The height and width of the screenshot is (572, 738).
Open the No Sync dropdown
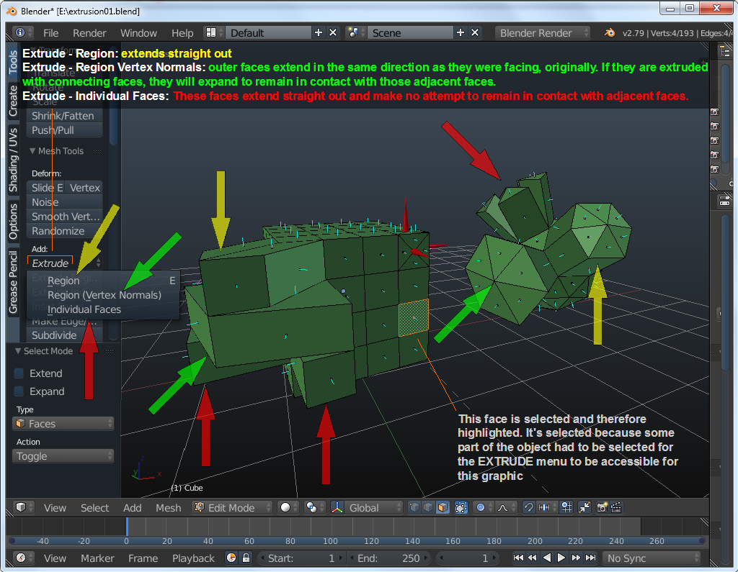click(652, 558)
